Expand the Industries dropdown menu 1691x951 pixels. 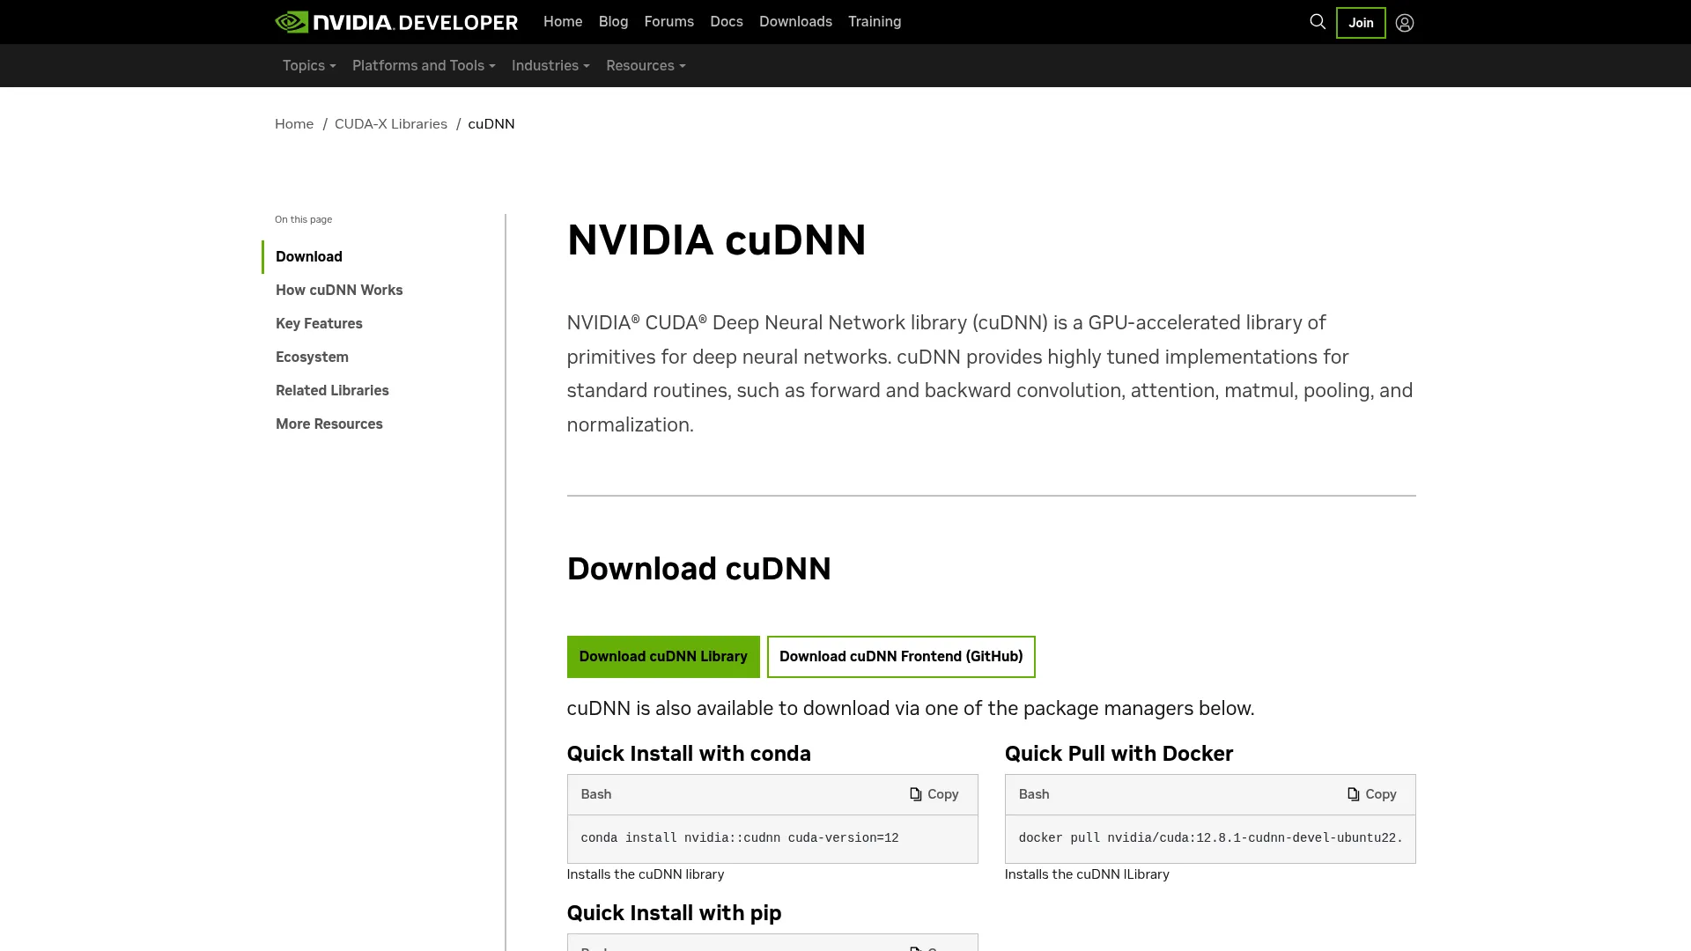(x=550, y=66)
